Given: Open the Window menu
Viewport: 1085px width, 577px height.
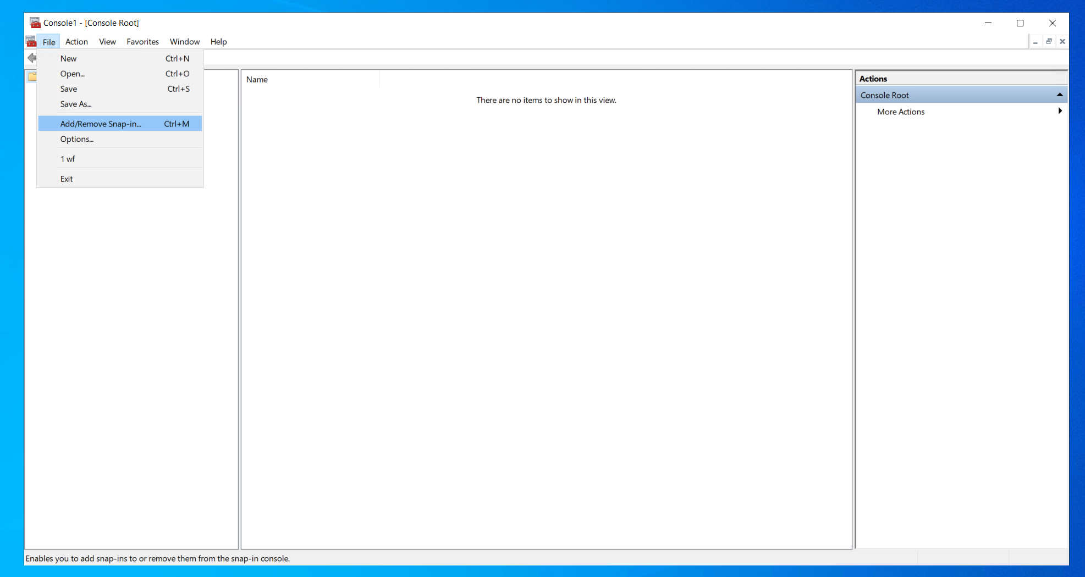Looking at the screenshot, I should click(184, 42).
